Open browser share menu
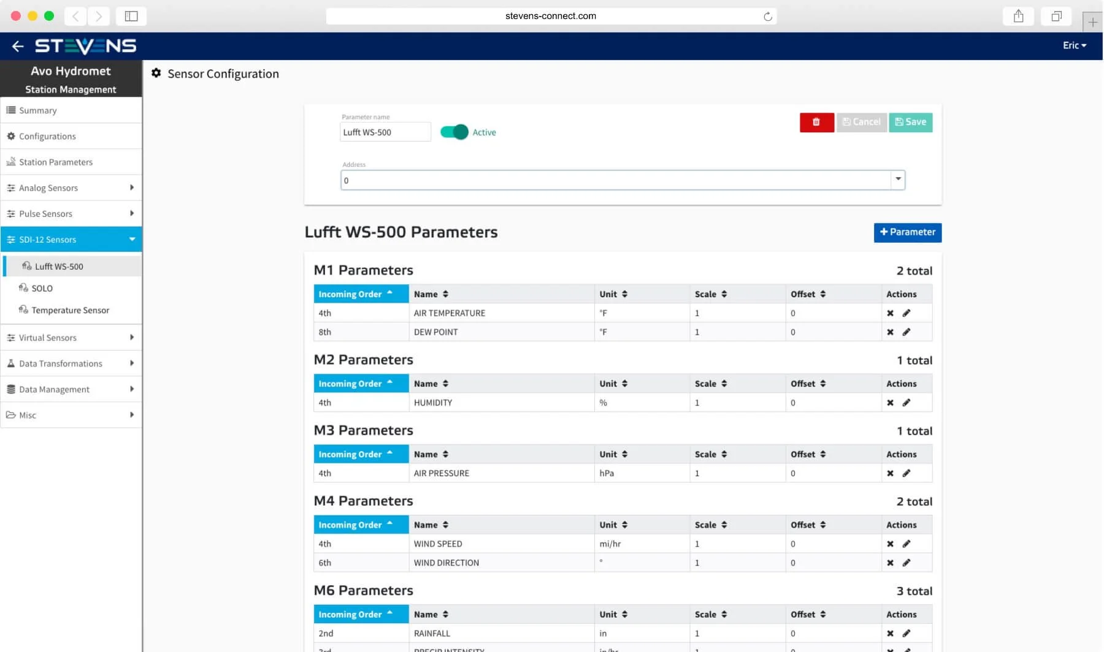The width and height of the screenshot is (1104, 652). 1018,16
